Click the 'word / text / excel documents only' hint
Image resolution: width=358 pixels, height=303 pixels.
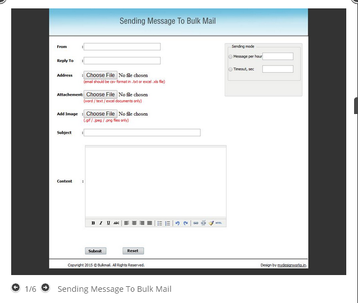112,101
